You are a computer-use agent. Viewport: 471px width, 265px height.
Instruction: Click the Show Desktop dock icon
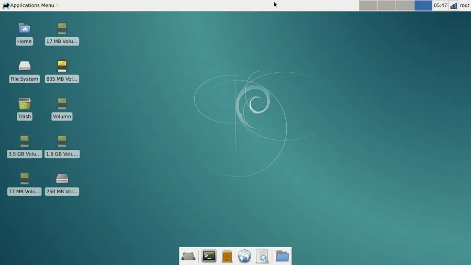pyautogui.click(x=188, y=256)
